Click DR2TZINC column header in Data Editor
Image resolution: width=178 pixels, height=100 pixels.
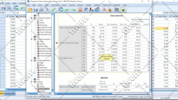pos(161,16)
